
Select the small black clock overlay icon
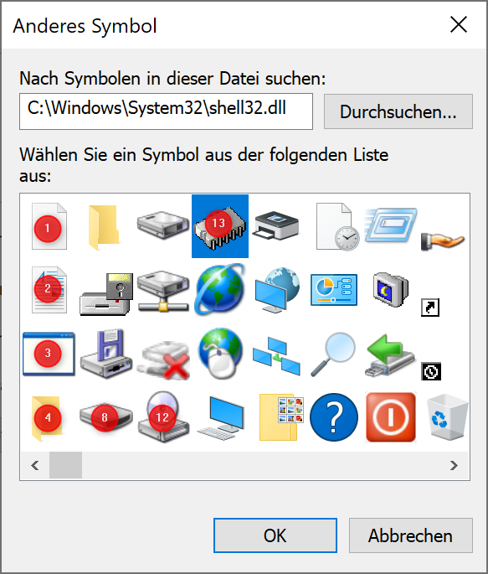[x=431, y=372]
